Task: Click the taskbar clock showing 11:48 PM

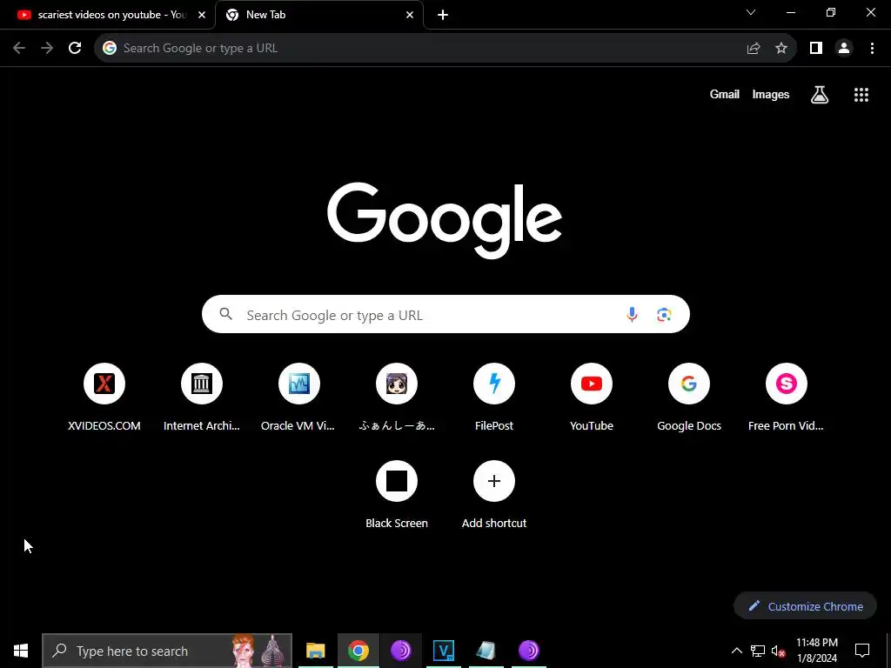Action: [816, 651]
